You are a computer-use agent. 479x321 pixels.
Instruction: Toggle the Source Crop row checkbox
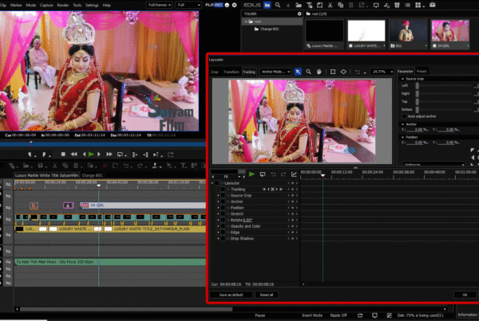[x=223, y=195]
